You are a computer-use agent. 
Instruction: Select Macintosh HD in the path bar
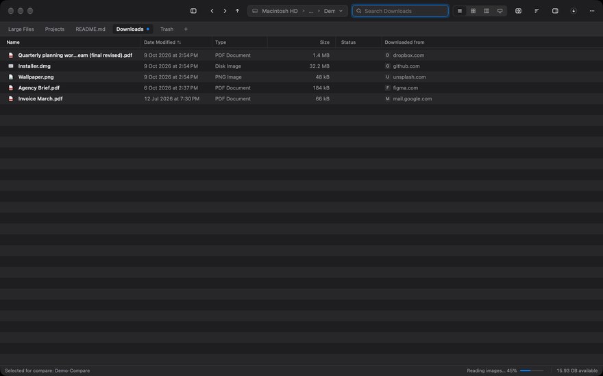pyautogui.click(x=280, y=11)
